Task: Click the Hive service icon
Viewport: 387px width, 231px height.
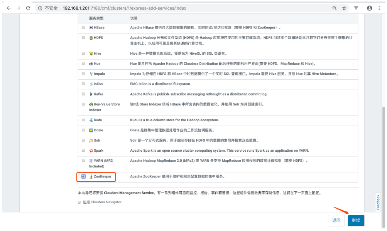Action: (91, 54)
